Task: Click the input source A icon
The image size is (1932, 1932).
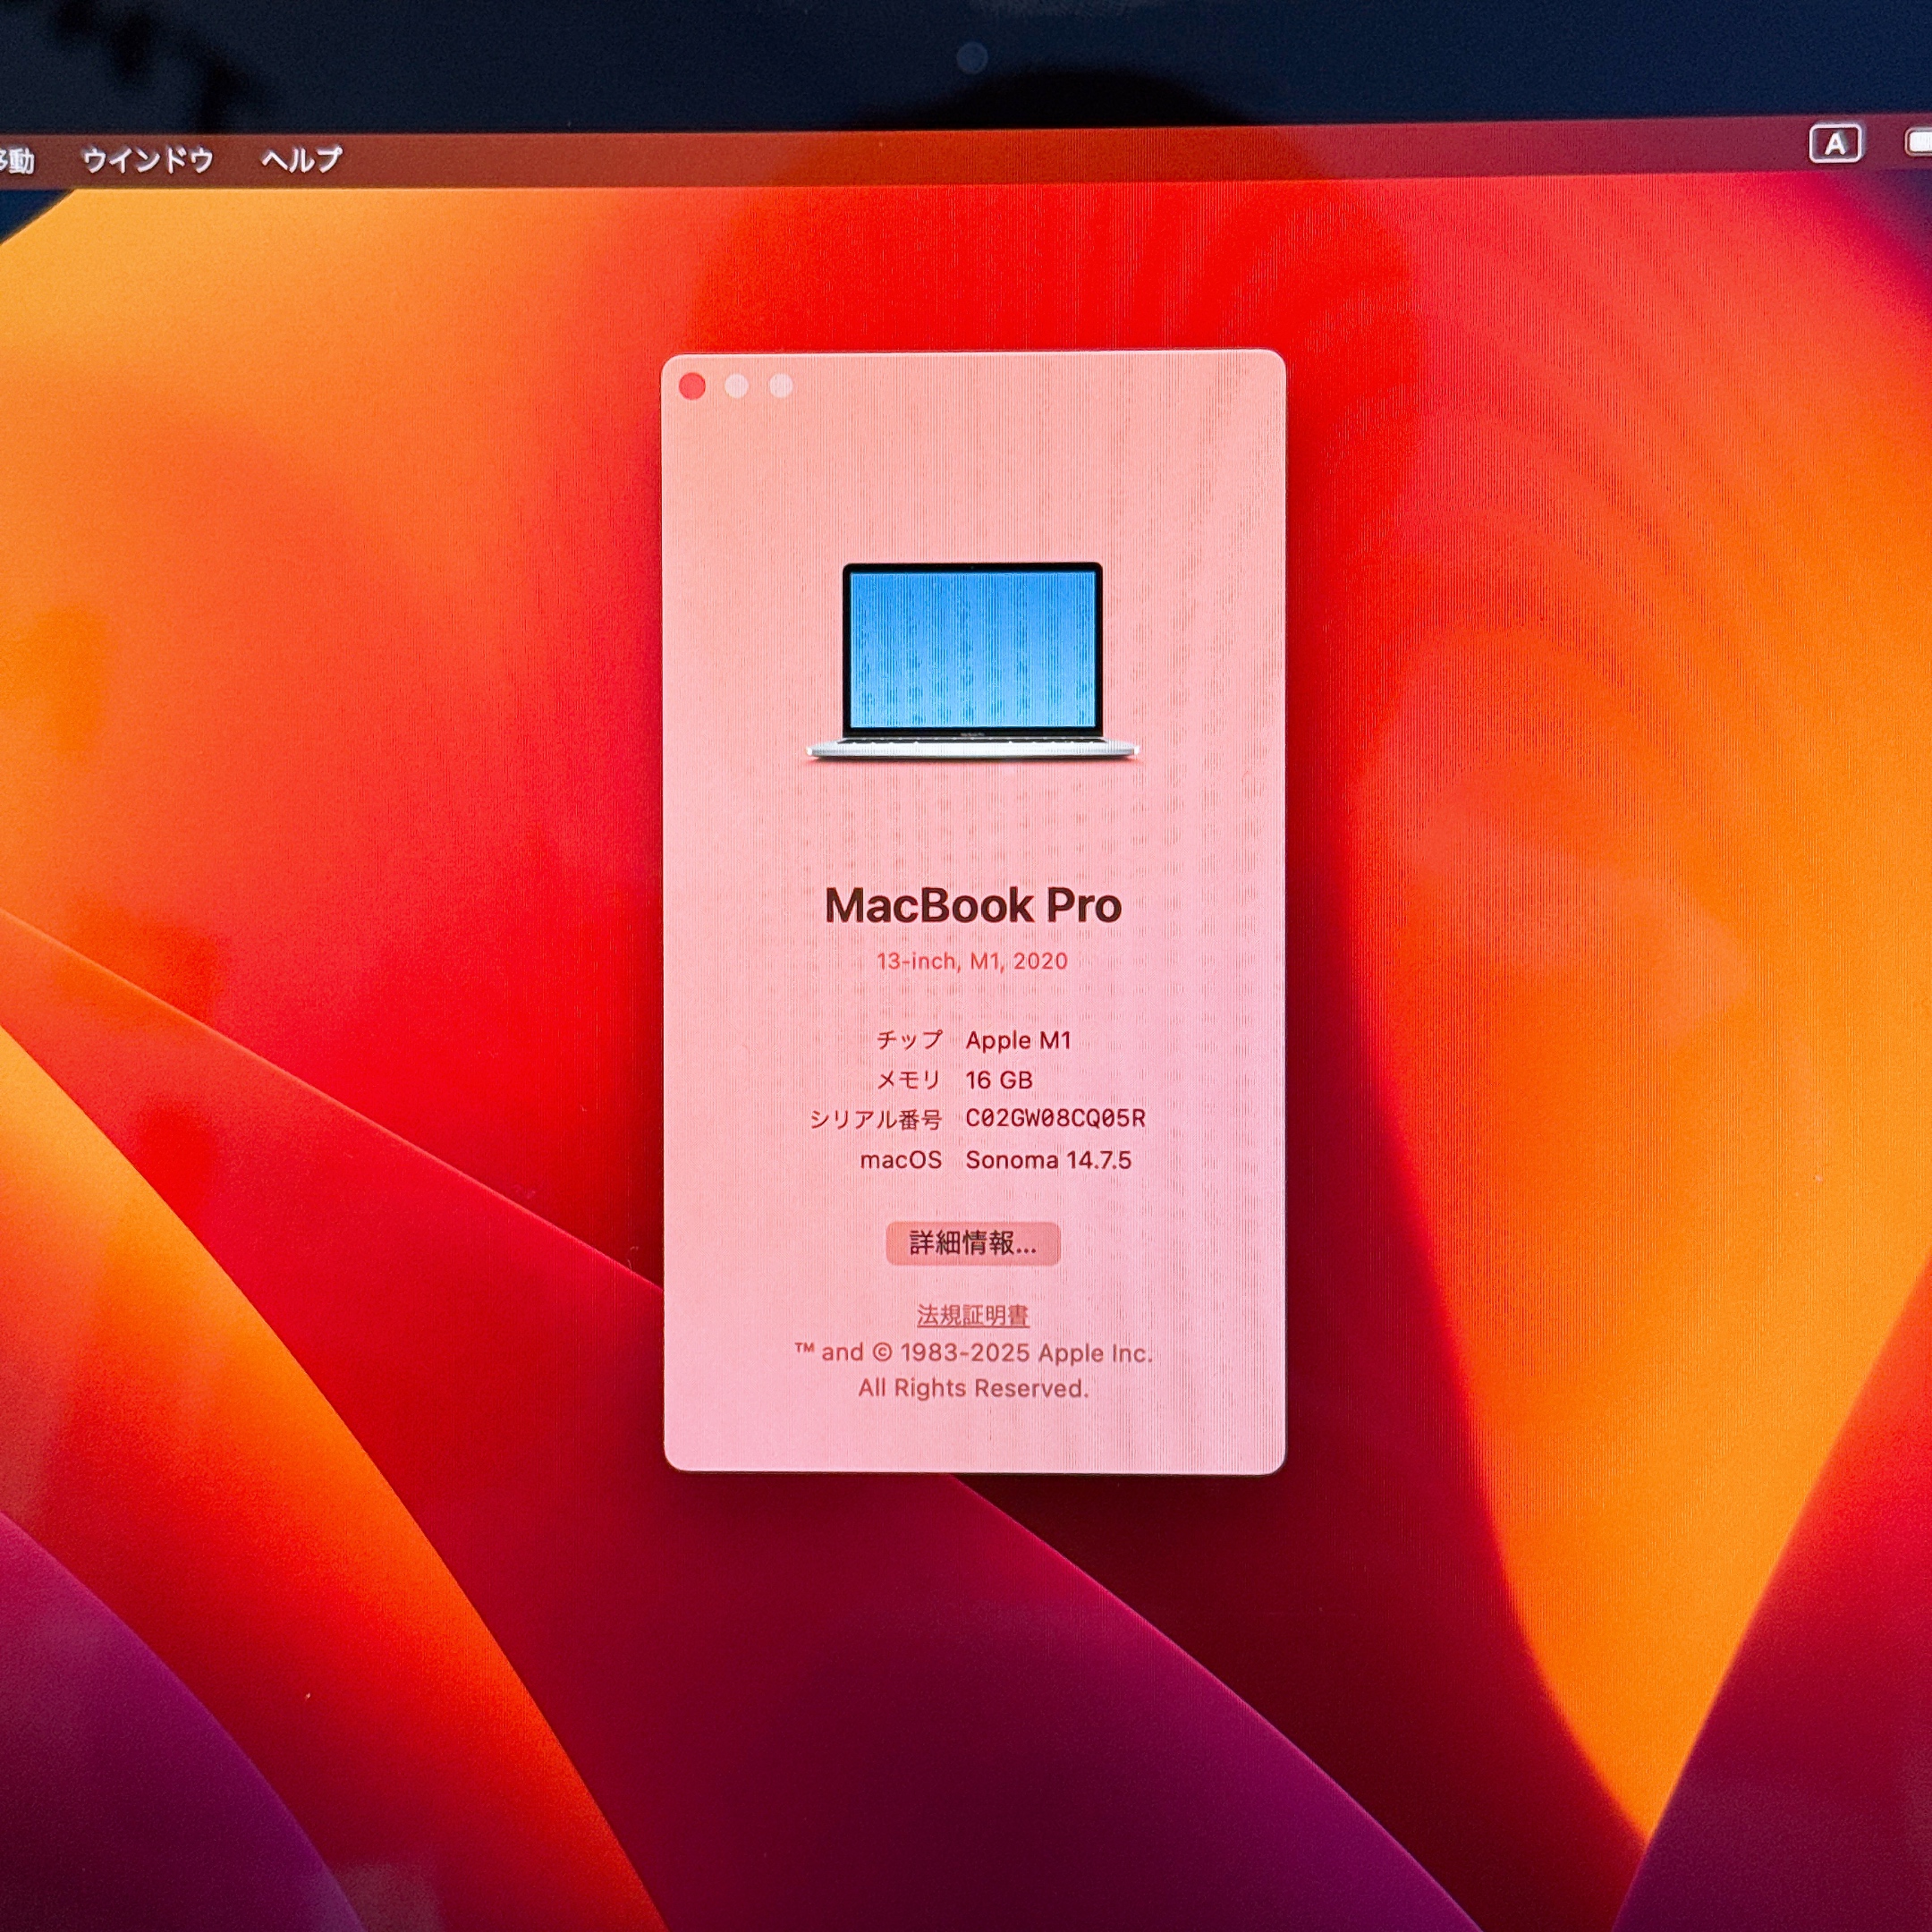Action: click(x=1835, y=145)
